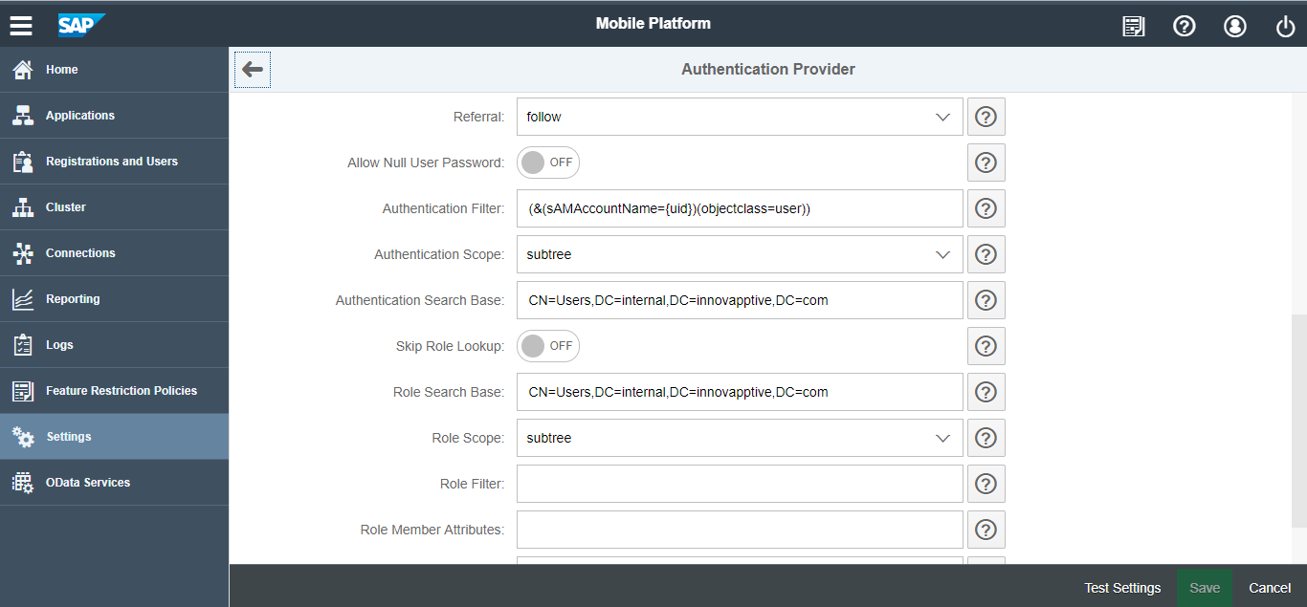The height and width of the screenshot is (607, 1307).
Task: Click the power logout control
Action: [x=1285, y=26]
